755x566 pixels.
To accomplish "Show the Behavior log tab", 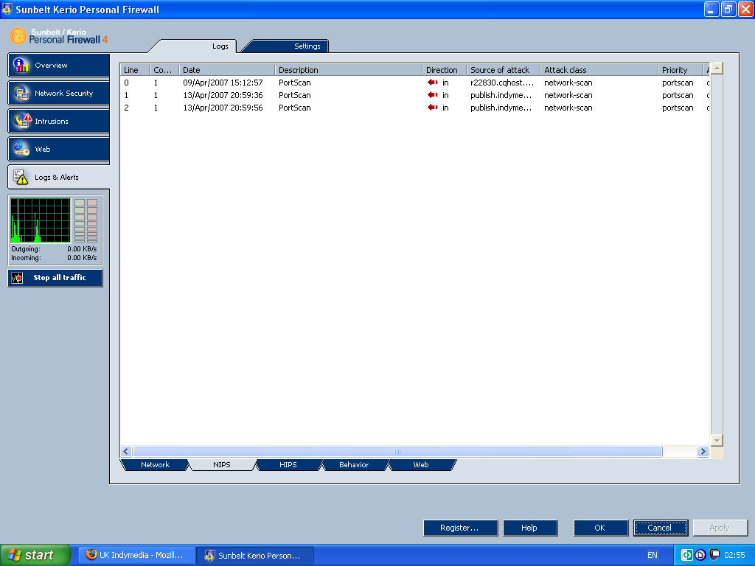I will [x=354, y=465].
